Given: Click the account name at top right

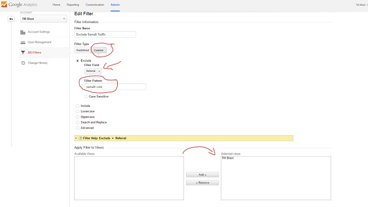Looking at the screenshot, I should pos(362,5).
